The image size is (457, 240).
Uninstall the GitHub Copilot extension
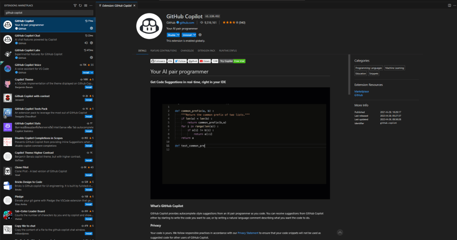(187, 35)
